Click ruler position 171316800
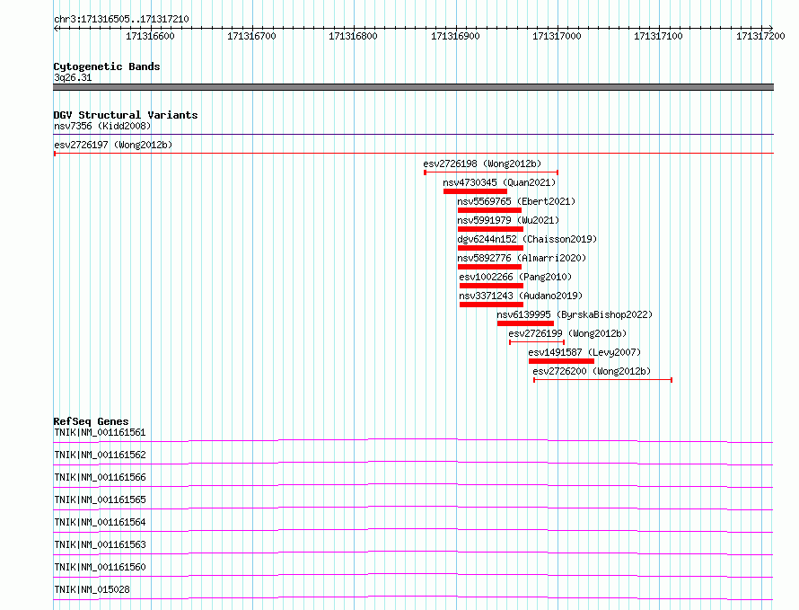This screenshot has height=610, width=799. 353,36
